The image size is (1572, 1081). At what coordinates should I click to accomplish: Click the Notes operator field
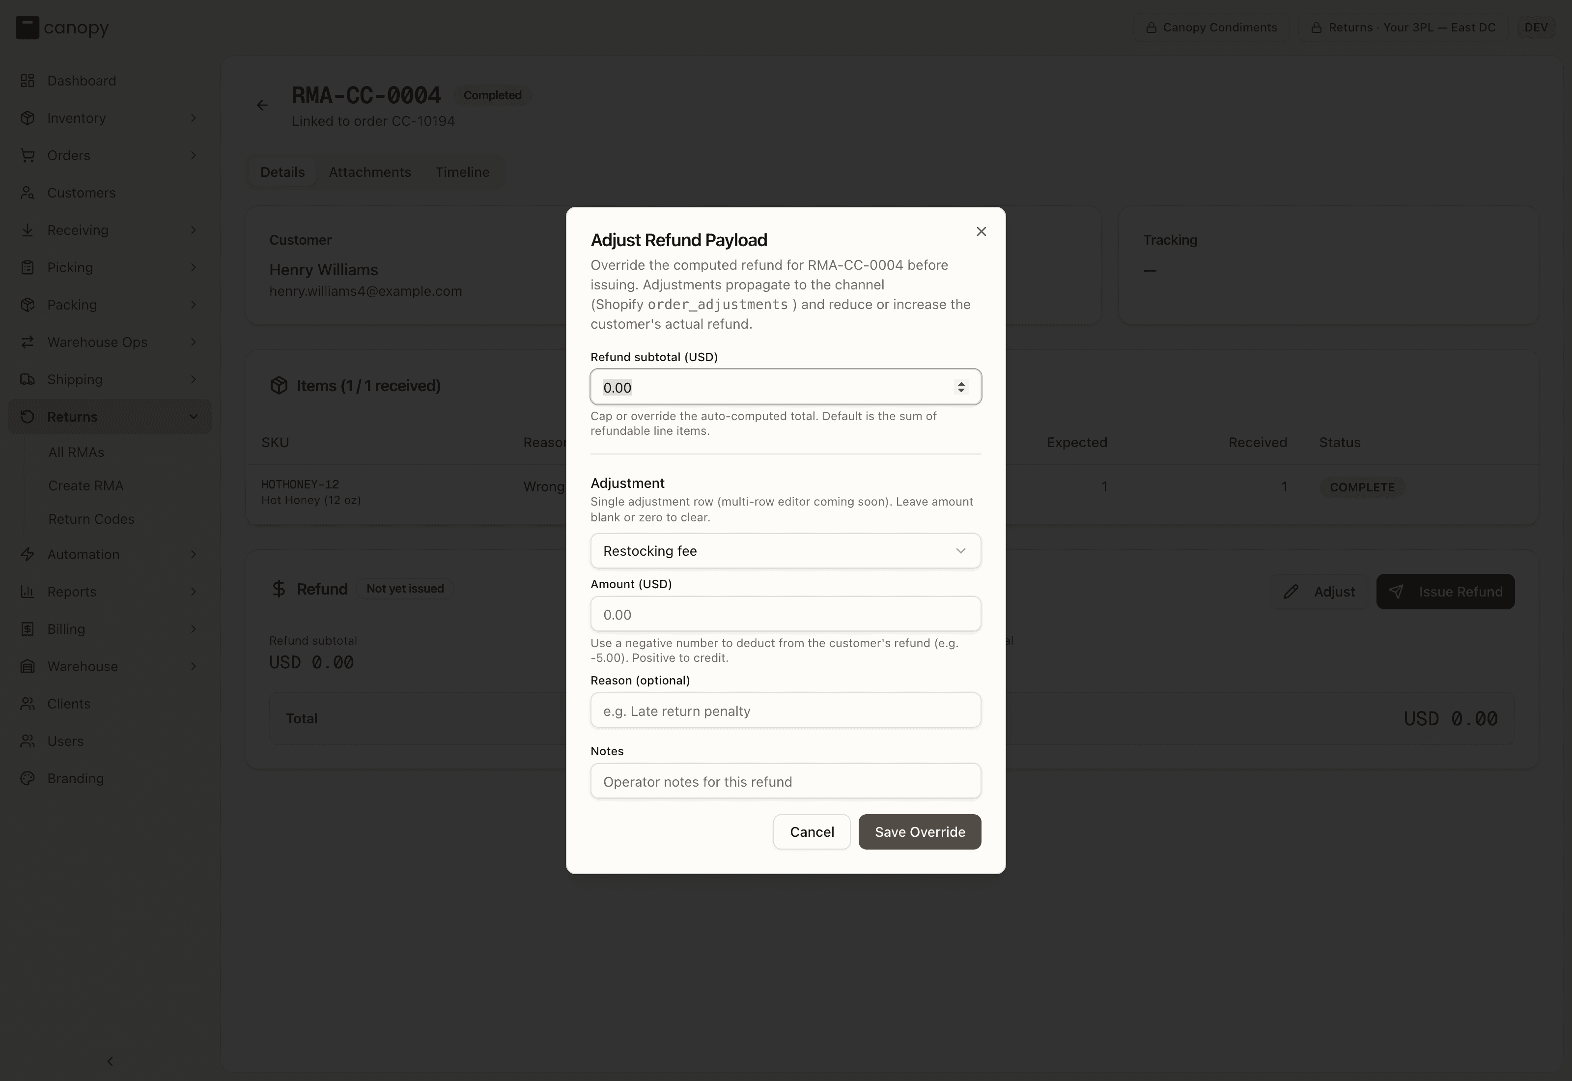786,781
